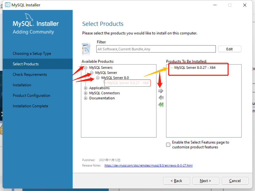This screenshot has width=255, height=191.
Task: Open the Product Configuration step
Action: tap(32, 95)
